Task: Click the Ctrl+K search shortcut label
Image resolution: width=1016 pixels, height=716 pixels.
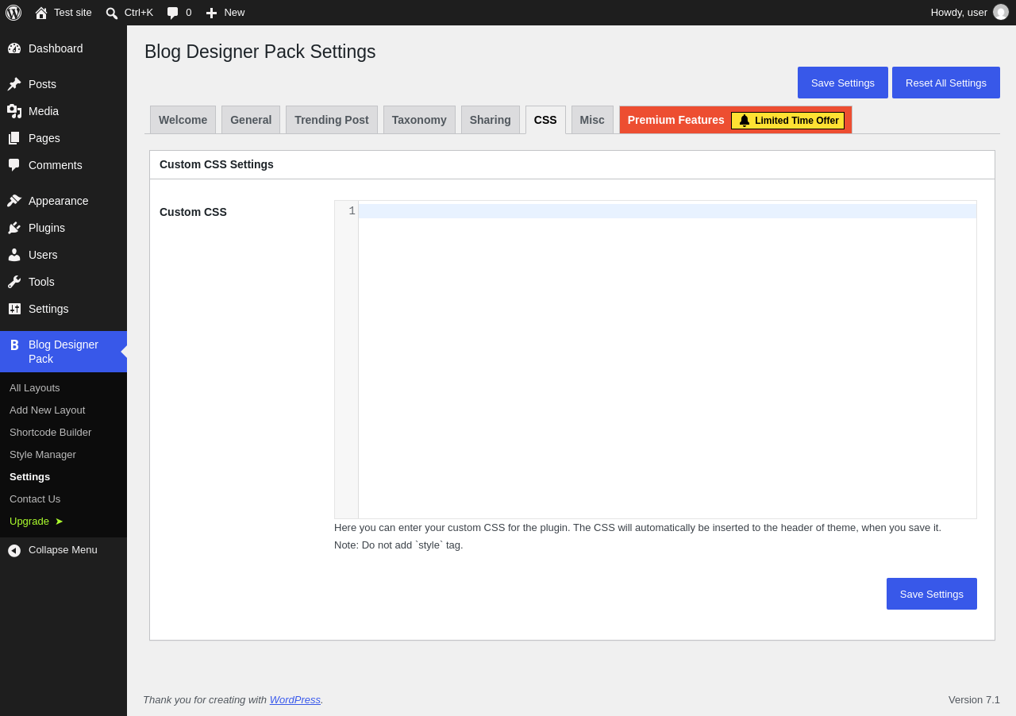Action: (x=139, y=13)
